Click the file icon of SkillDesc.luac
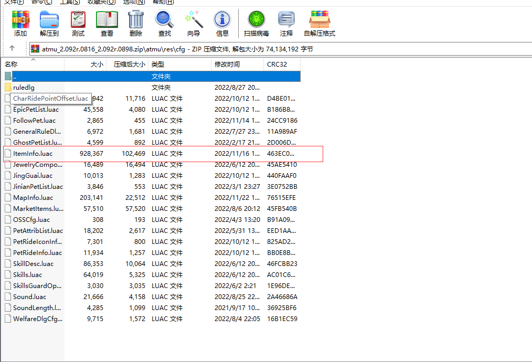The width and height of the screenshot is (532, 362). (x=8, y=263)
